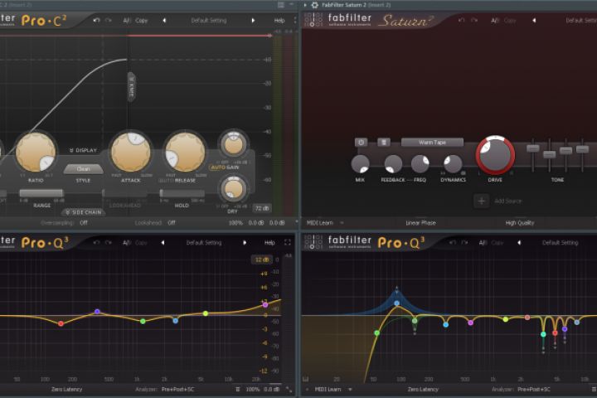Toggle piano display icon in right Pro-Q 3
The width and height of the screenshot is (597, 398).
click(x=306, y=379)
